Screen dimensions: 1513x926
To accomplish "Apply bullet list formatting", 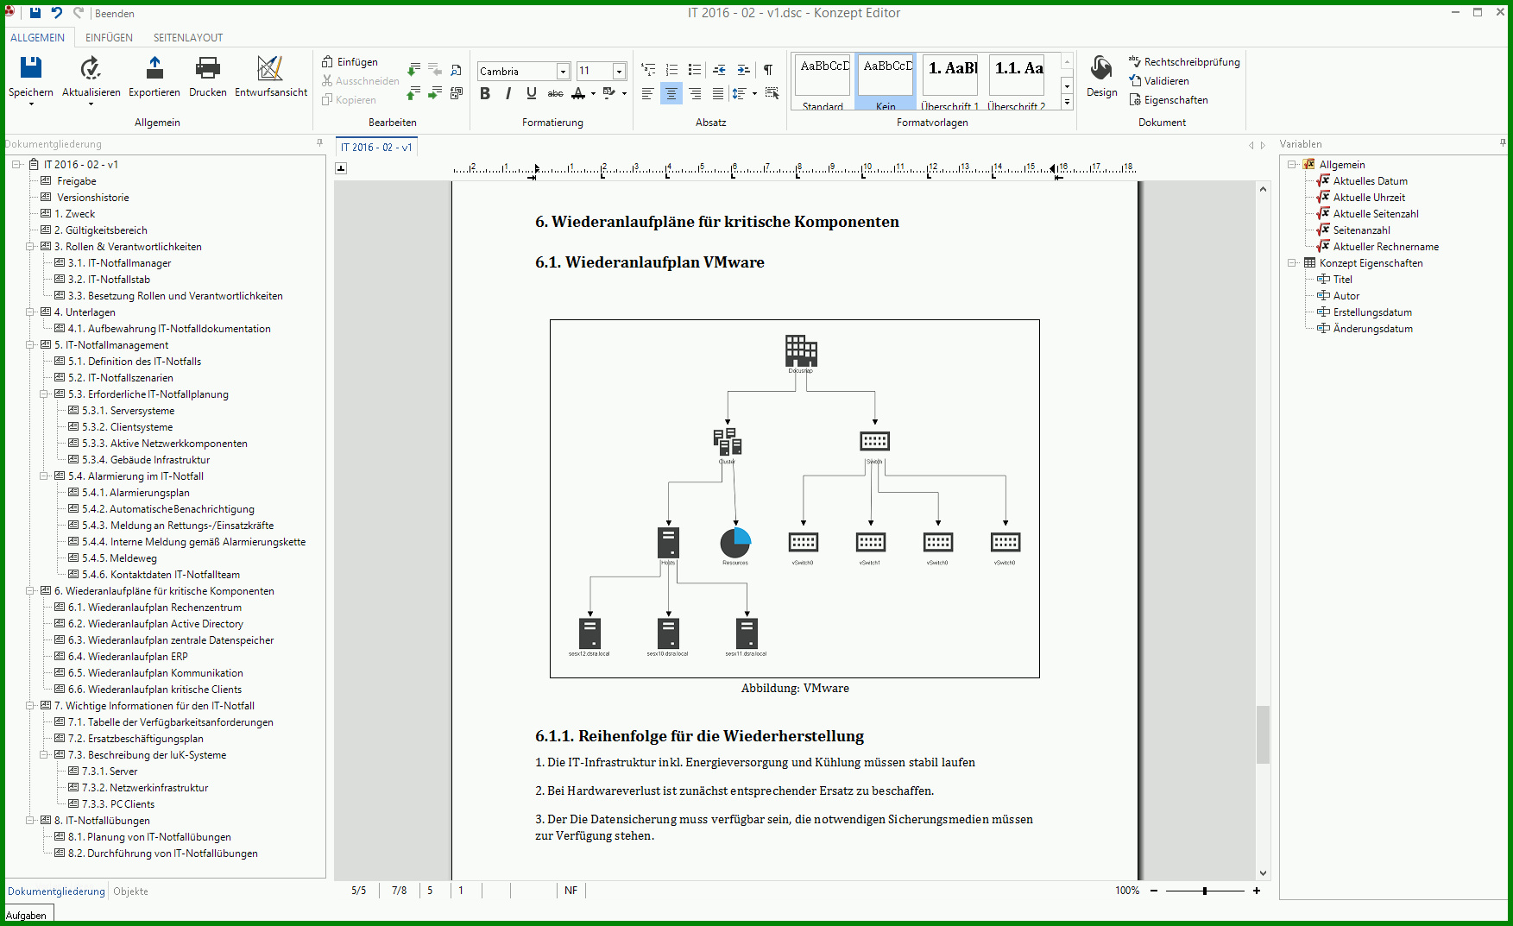I will tap(695, 70).
